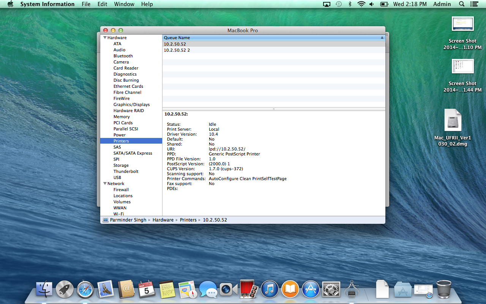486x304 pixels.
Task: Open System Preferences gear in Dock
Action: (331, 290)
